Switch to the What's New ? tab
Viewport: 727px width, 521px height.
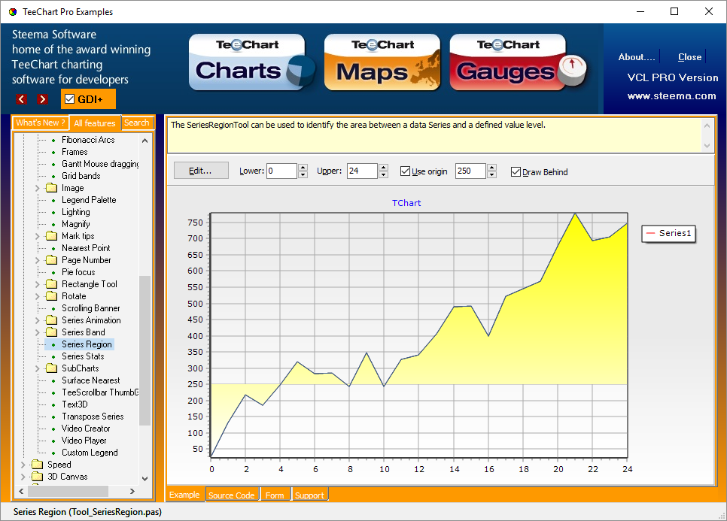click(41, 123)
